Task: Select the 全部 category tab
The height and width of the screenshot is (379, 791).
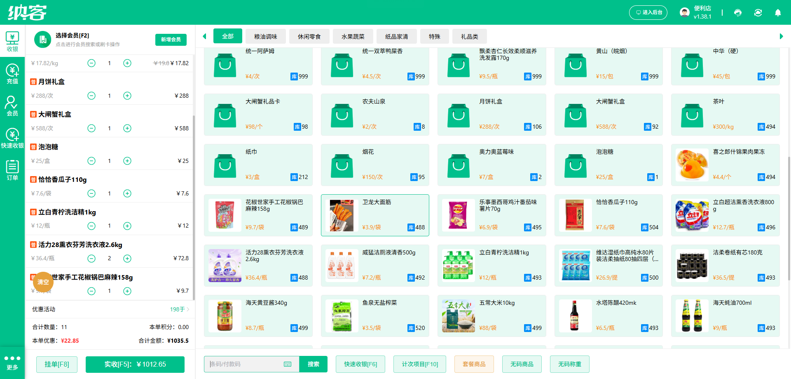Action: coord(228,36)
